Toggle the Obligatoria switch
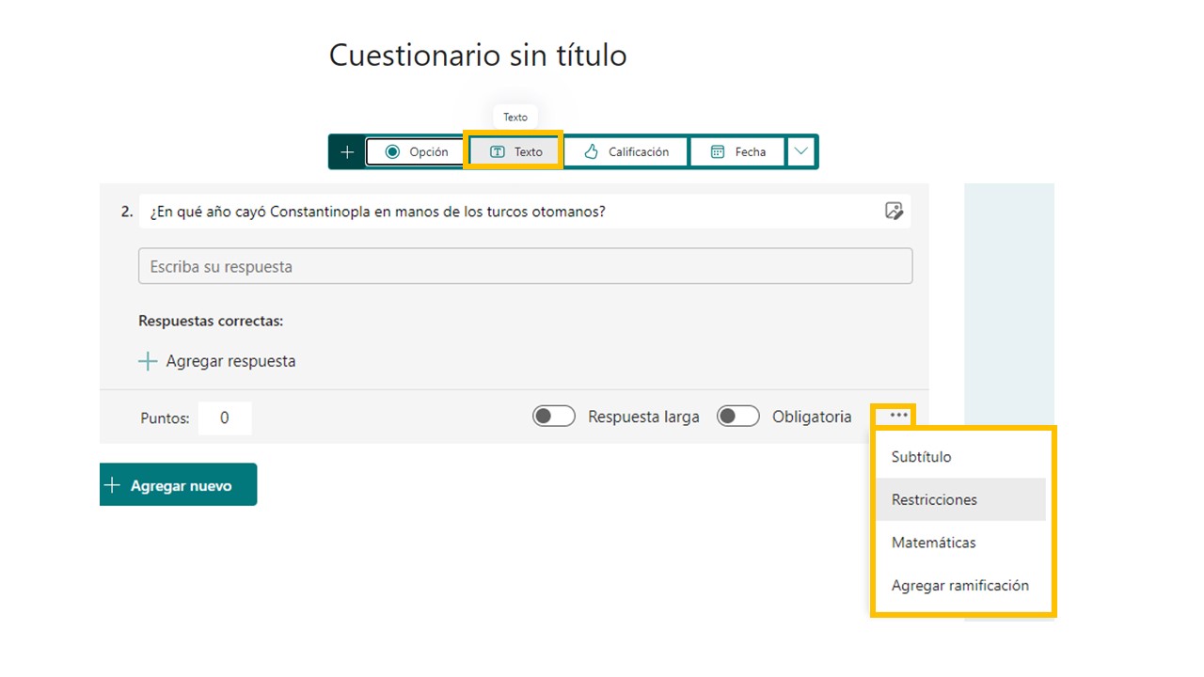The image size is (1204, 677). click(738, 417)
